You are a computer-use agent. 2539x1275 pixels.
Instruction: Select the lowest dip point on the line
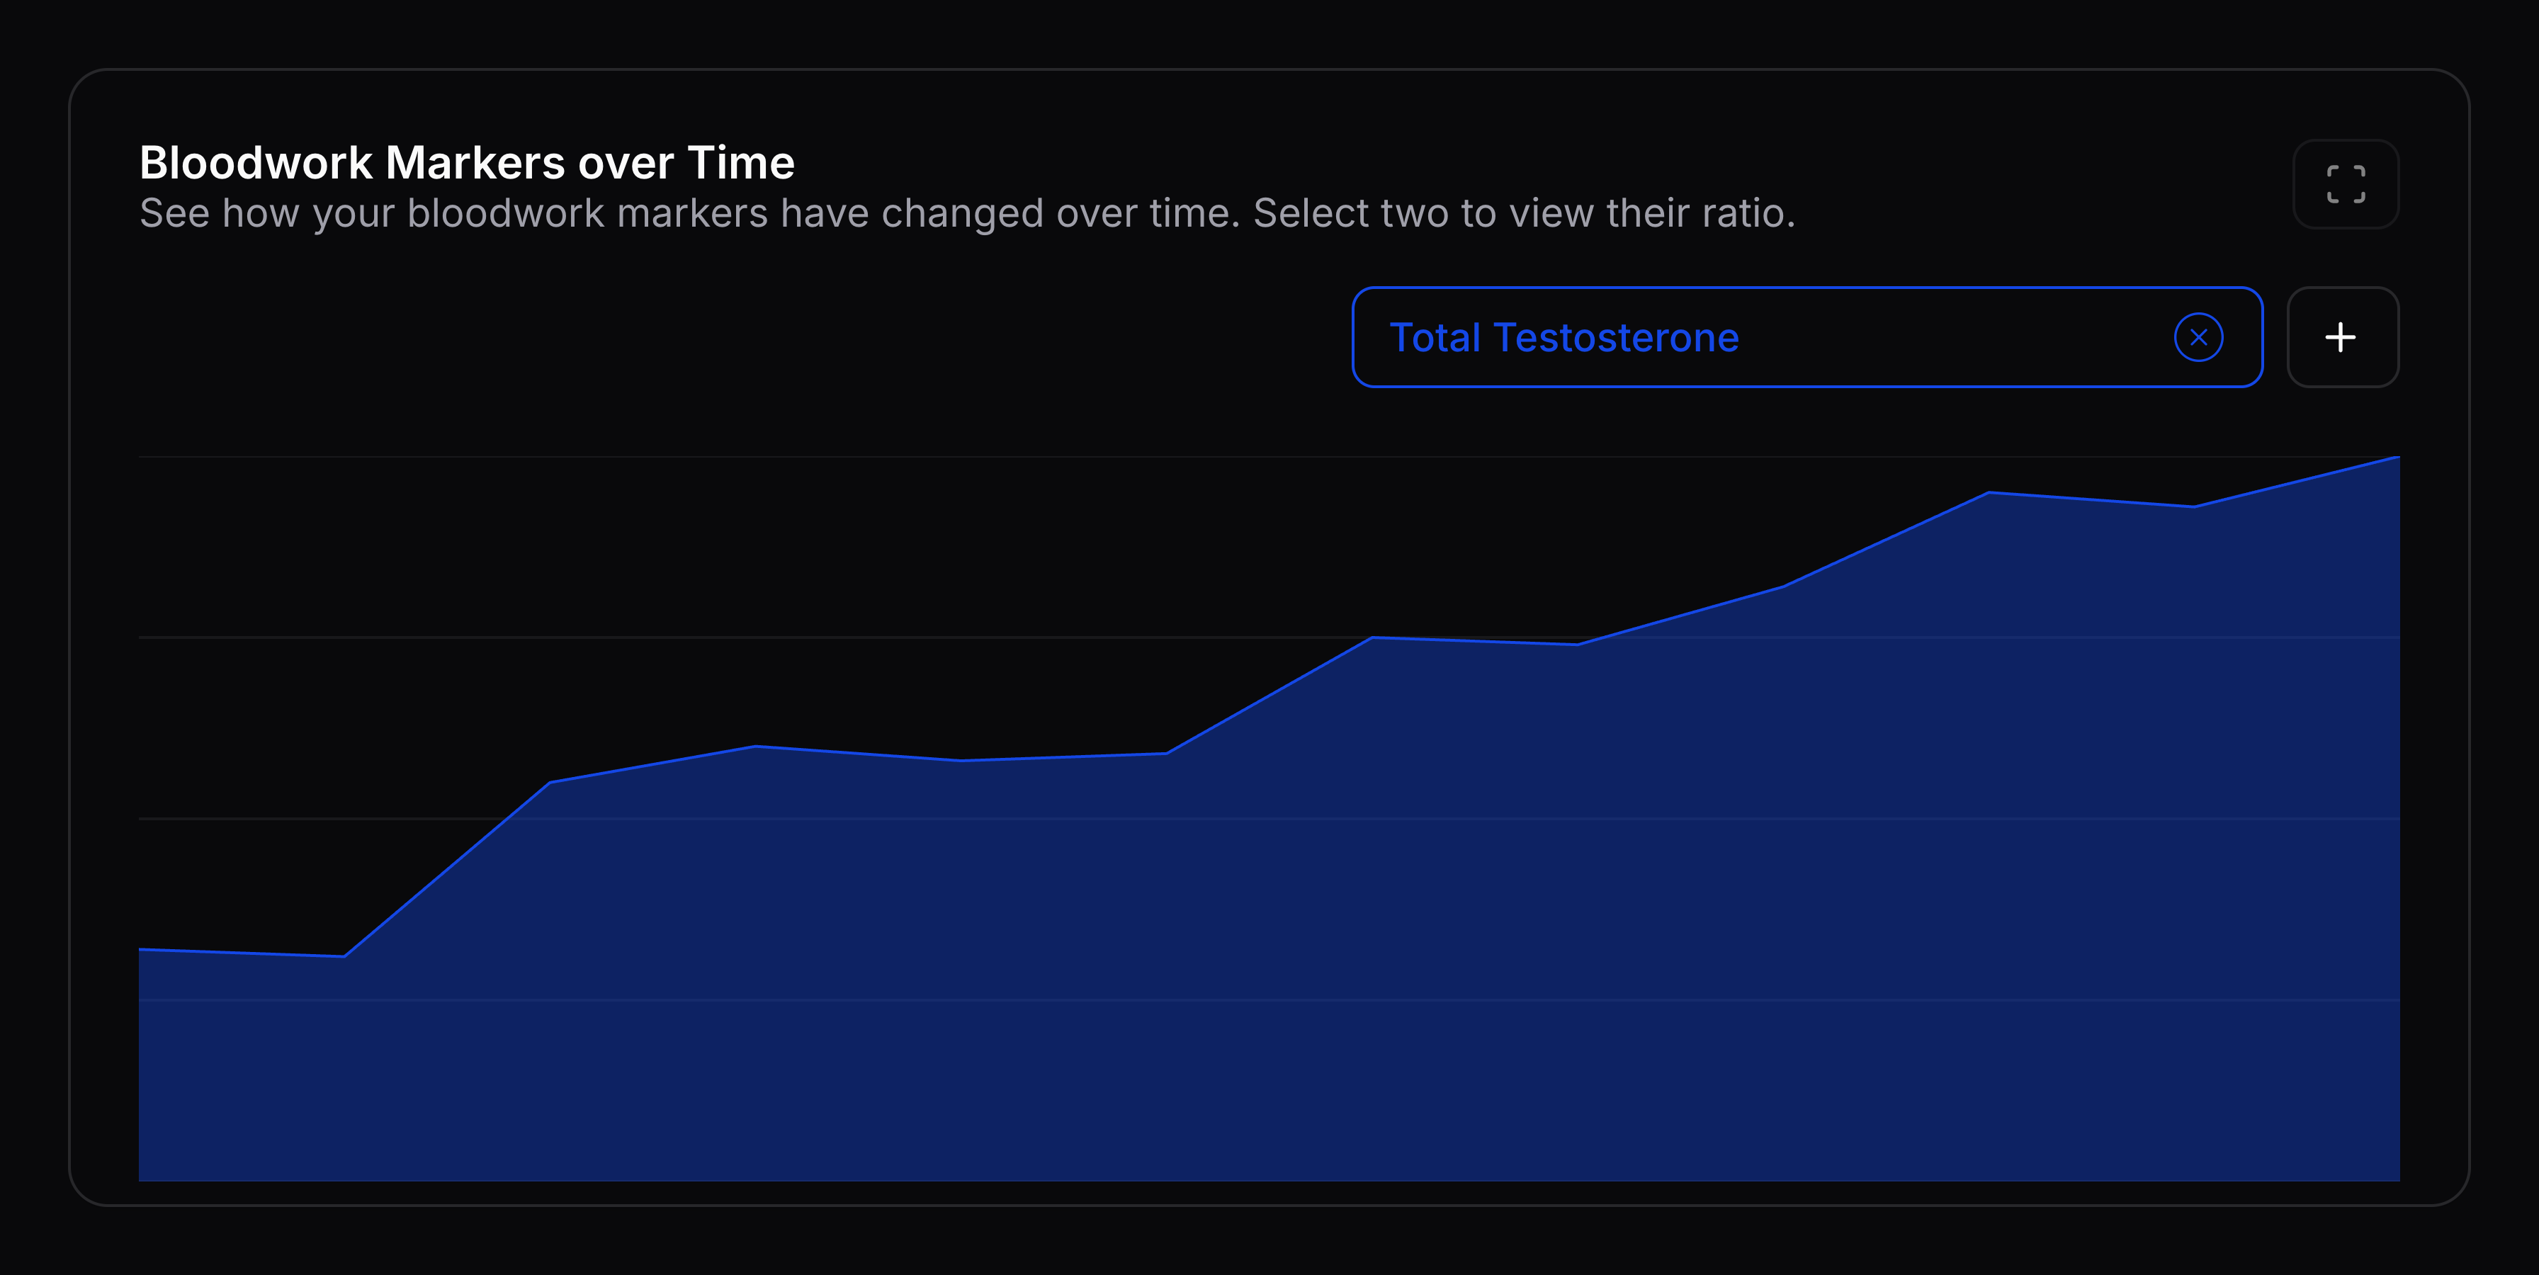pos(344,956)
